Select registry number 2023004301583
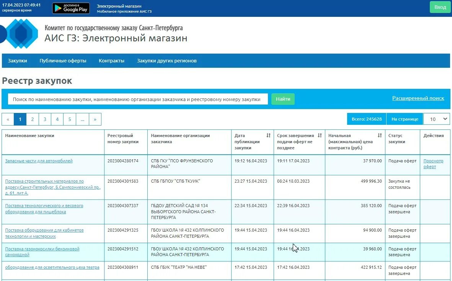Image resolution: width=452 pixels, height=281 pixels. 123,181
